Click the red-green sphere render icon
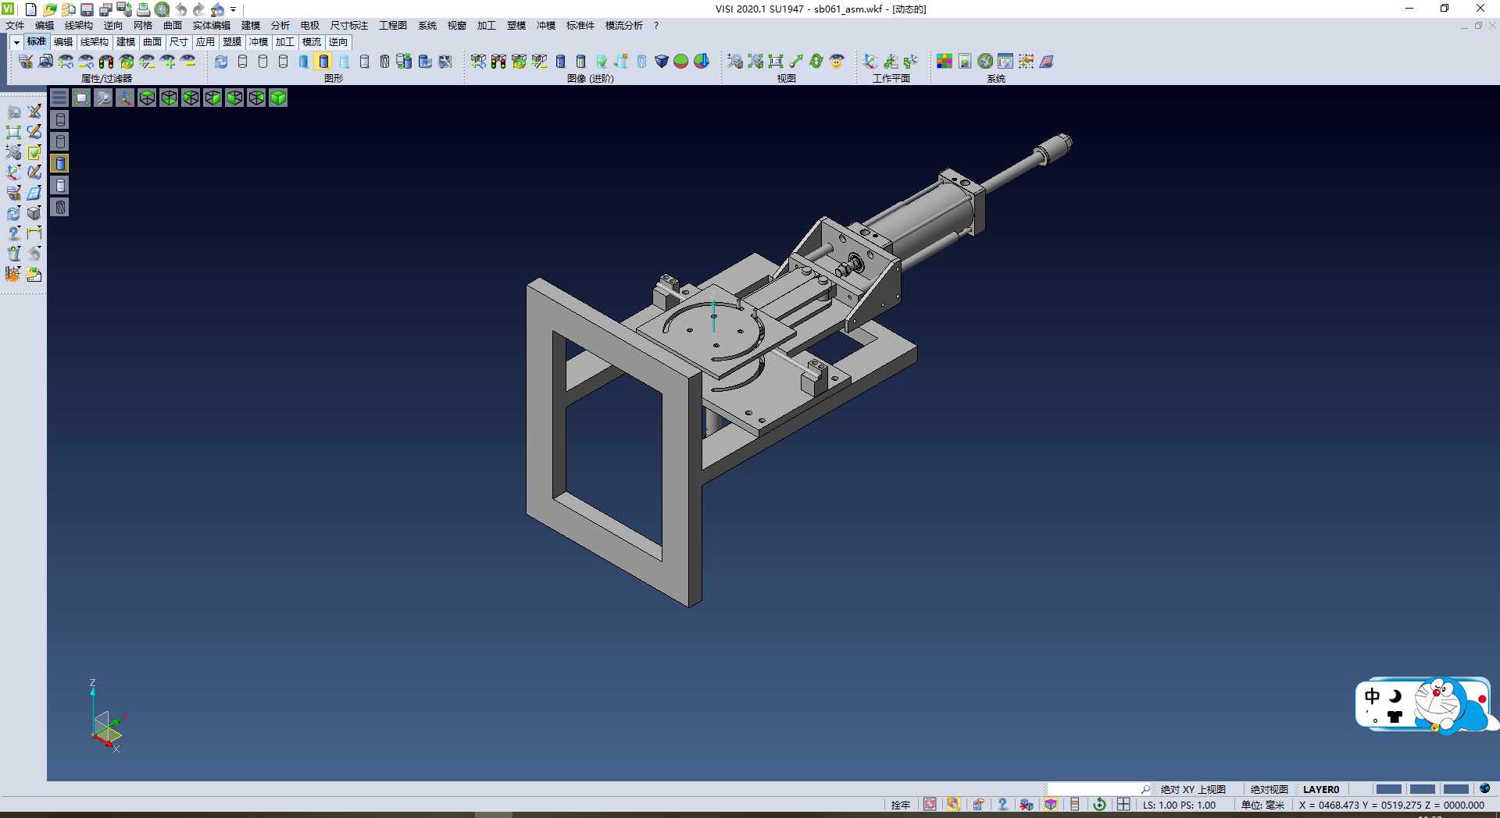The width and height of the screenshot is (1500, 818). tap(681, 62)
